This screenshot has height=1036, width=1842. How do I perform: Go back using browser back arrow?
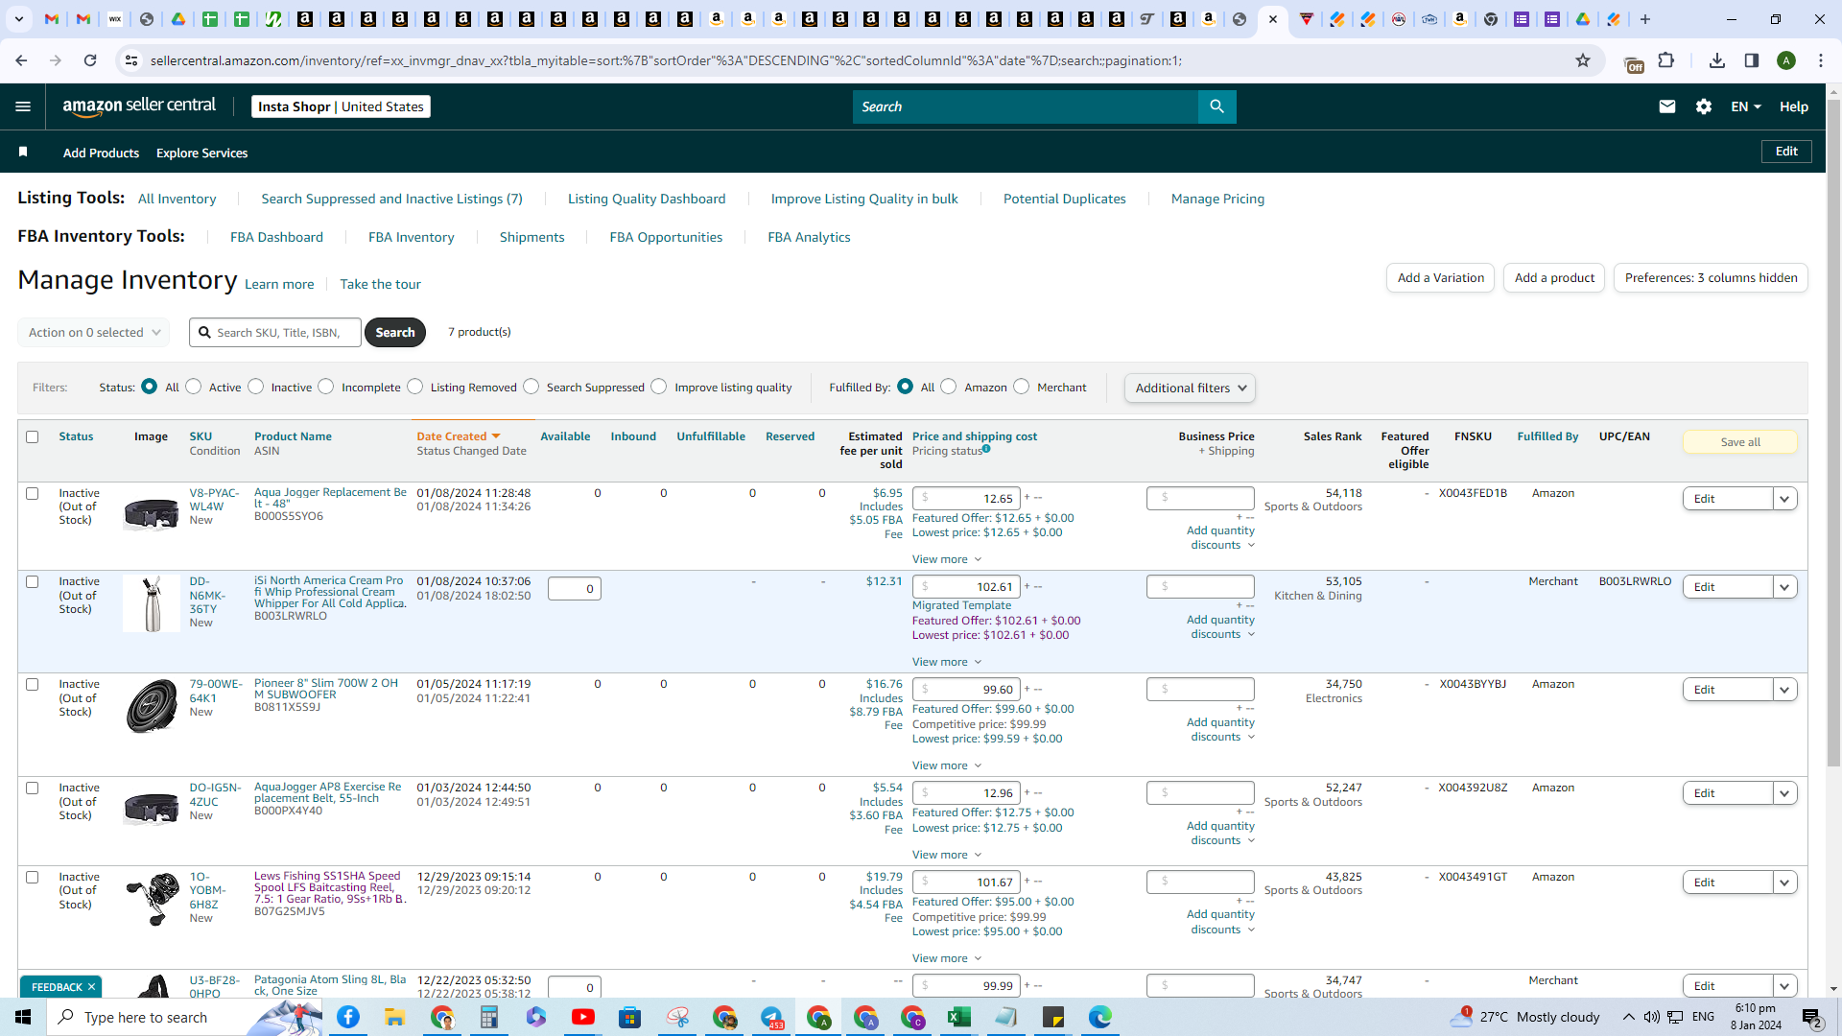coord(21,60)
